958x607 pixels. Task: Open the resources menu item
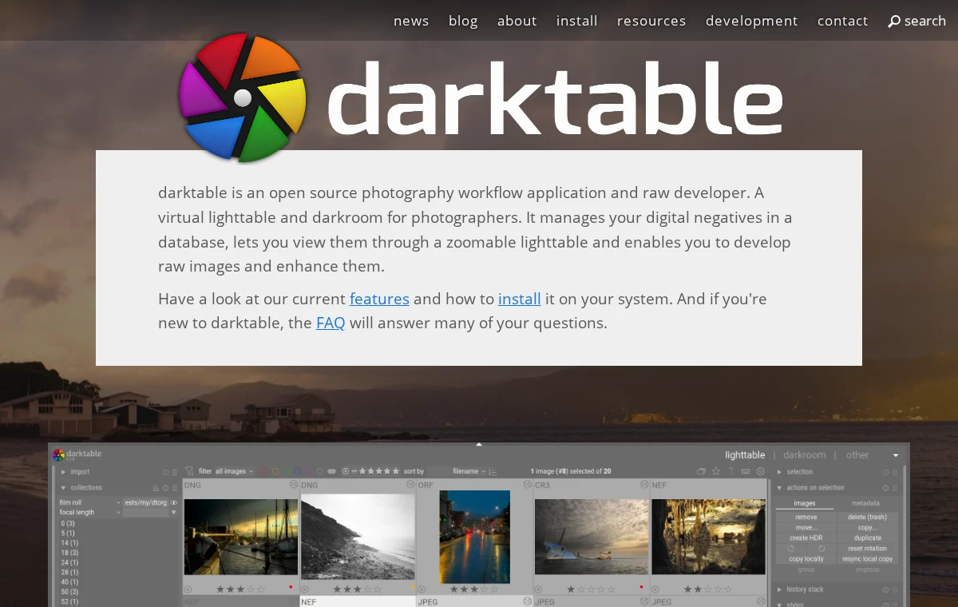(x=651, y=21)
